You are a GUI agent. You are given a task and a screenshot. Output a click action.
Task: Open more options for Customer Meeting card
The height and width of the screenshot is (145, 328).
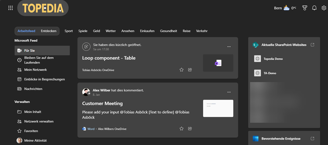pyautogui.click(x=229, y=92)
